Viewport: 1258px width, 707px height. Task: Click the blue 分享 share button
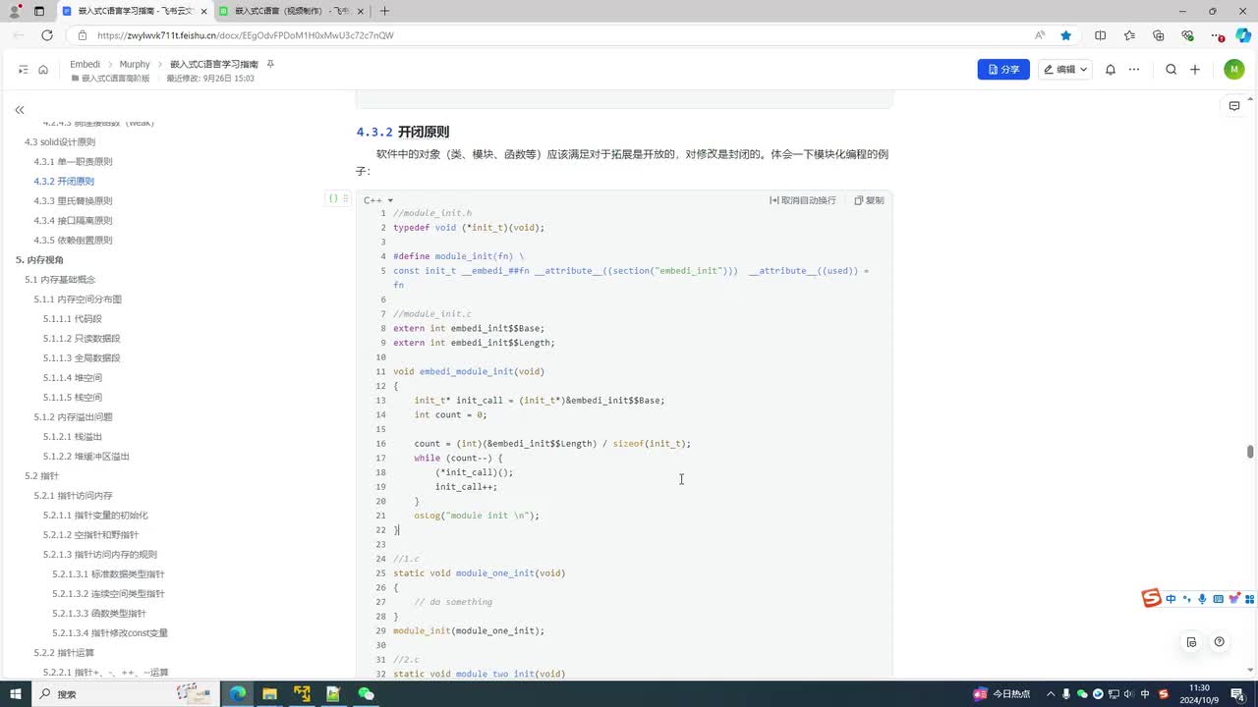(1003, 70)
